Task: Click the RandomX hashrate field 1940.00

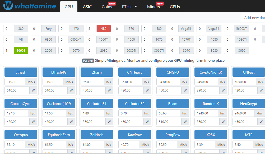Action: pos(206,113)
